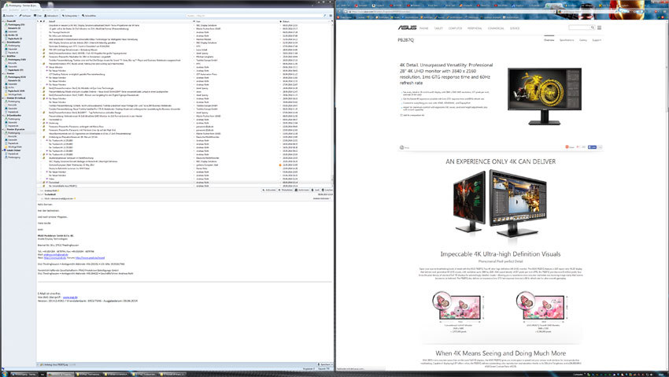Open the hamburger menu icon on ASUS site

pyautogui.click(x=599, y=28)
